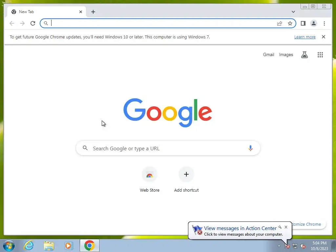
Task: Go forward with the forward arrow
Action: tap(22, 23)
